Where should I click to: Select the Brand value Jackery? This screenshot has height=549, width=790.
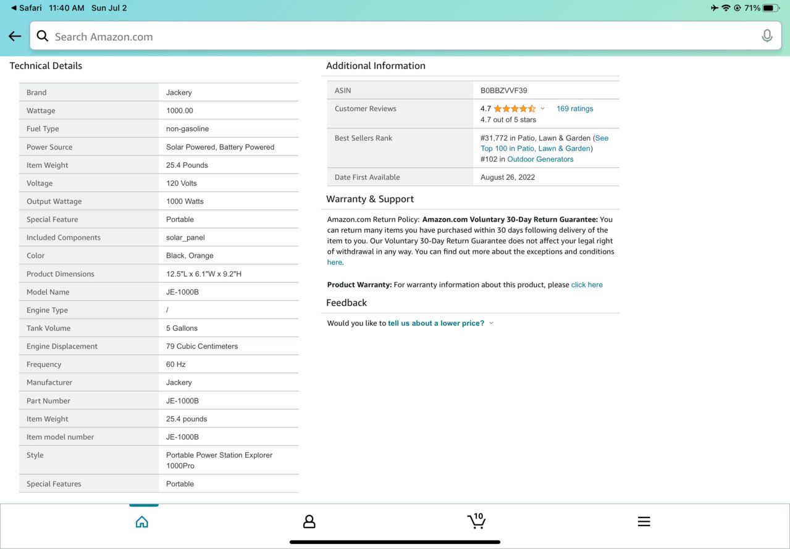click(x=179, y=93)
